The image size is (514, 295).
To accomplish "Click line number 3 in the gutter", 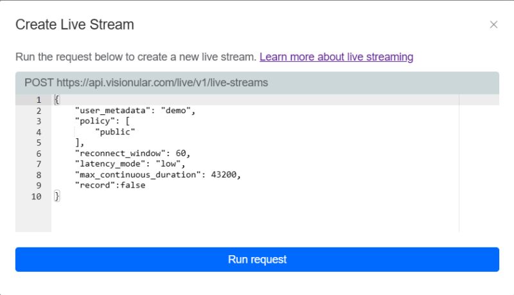I will 39,121.
